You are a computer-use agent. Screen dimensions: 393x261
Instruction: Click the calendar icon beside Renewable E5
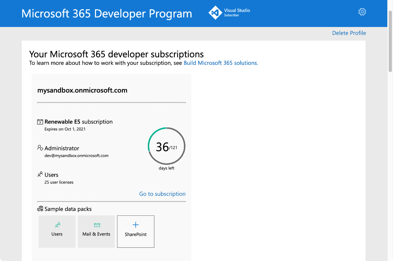tap(40, 121)
